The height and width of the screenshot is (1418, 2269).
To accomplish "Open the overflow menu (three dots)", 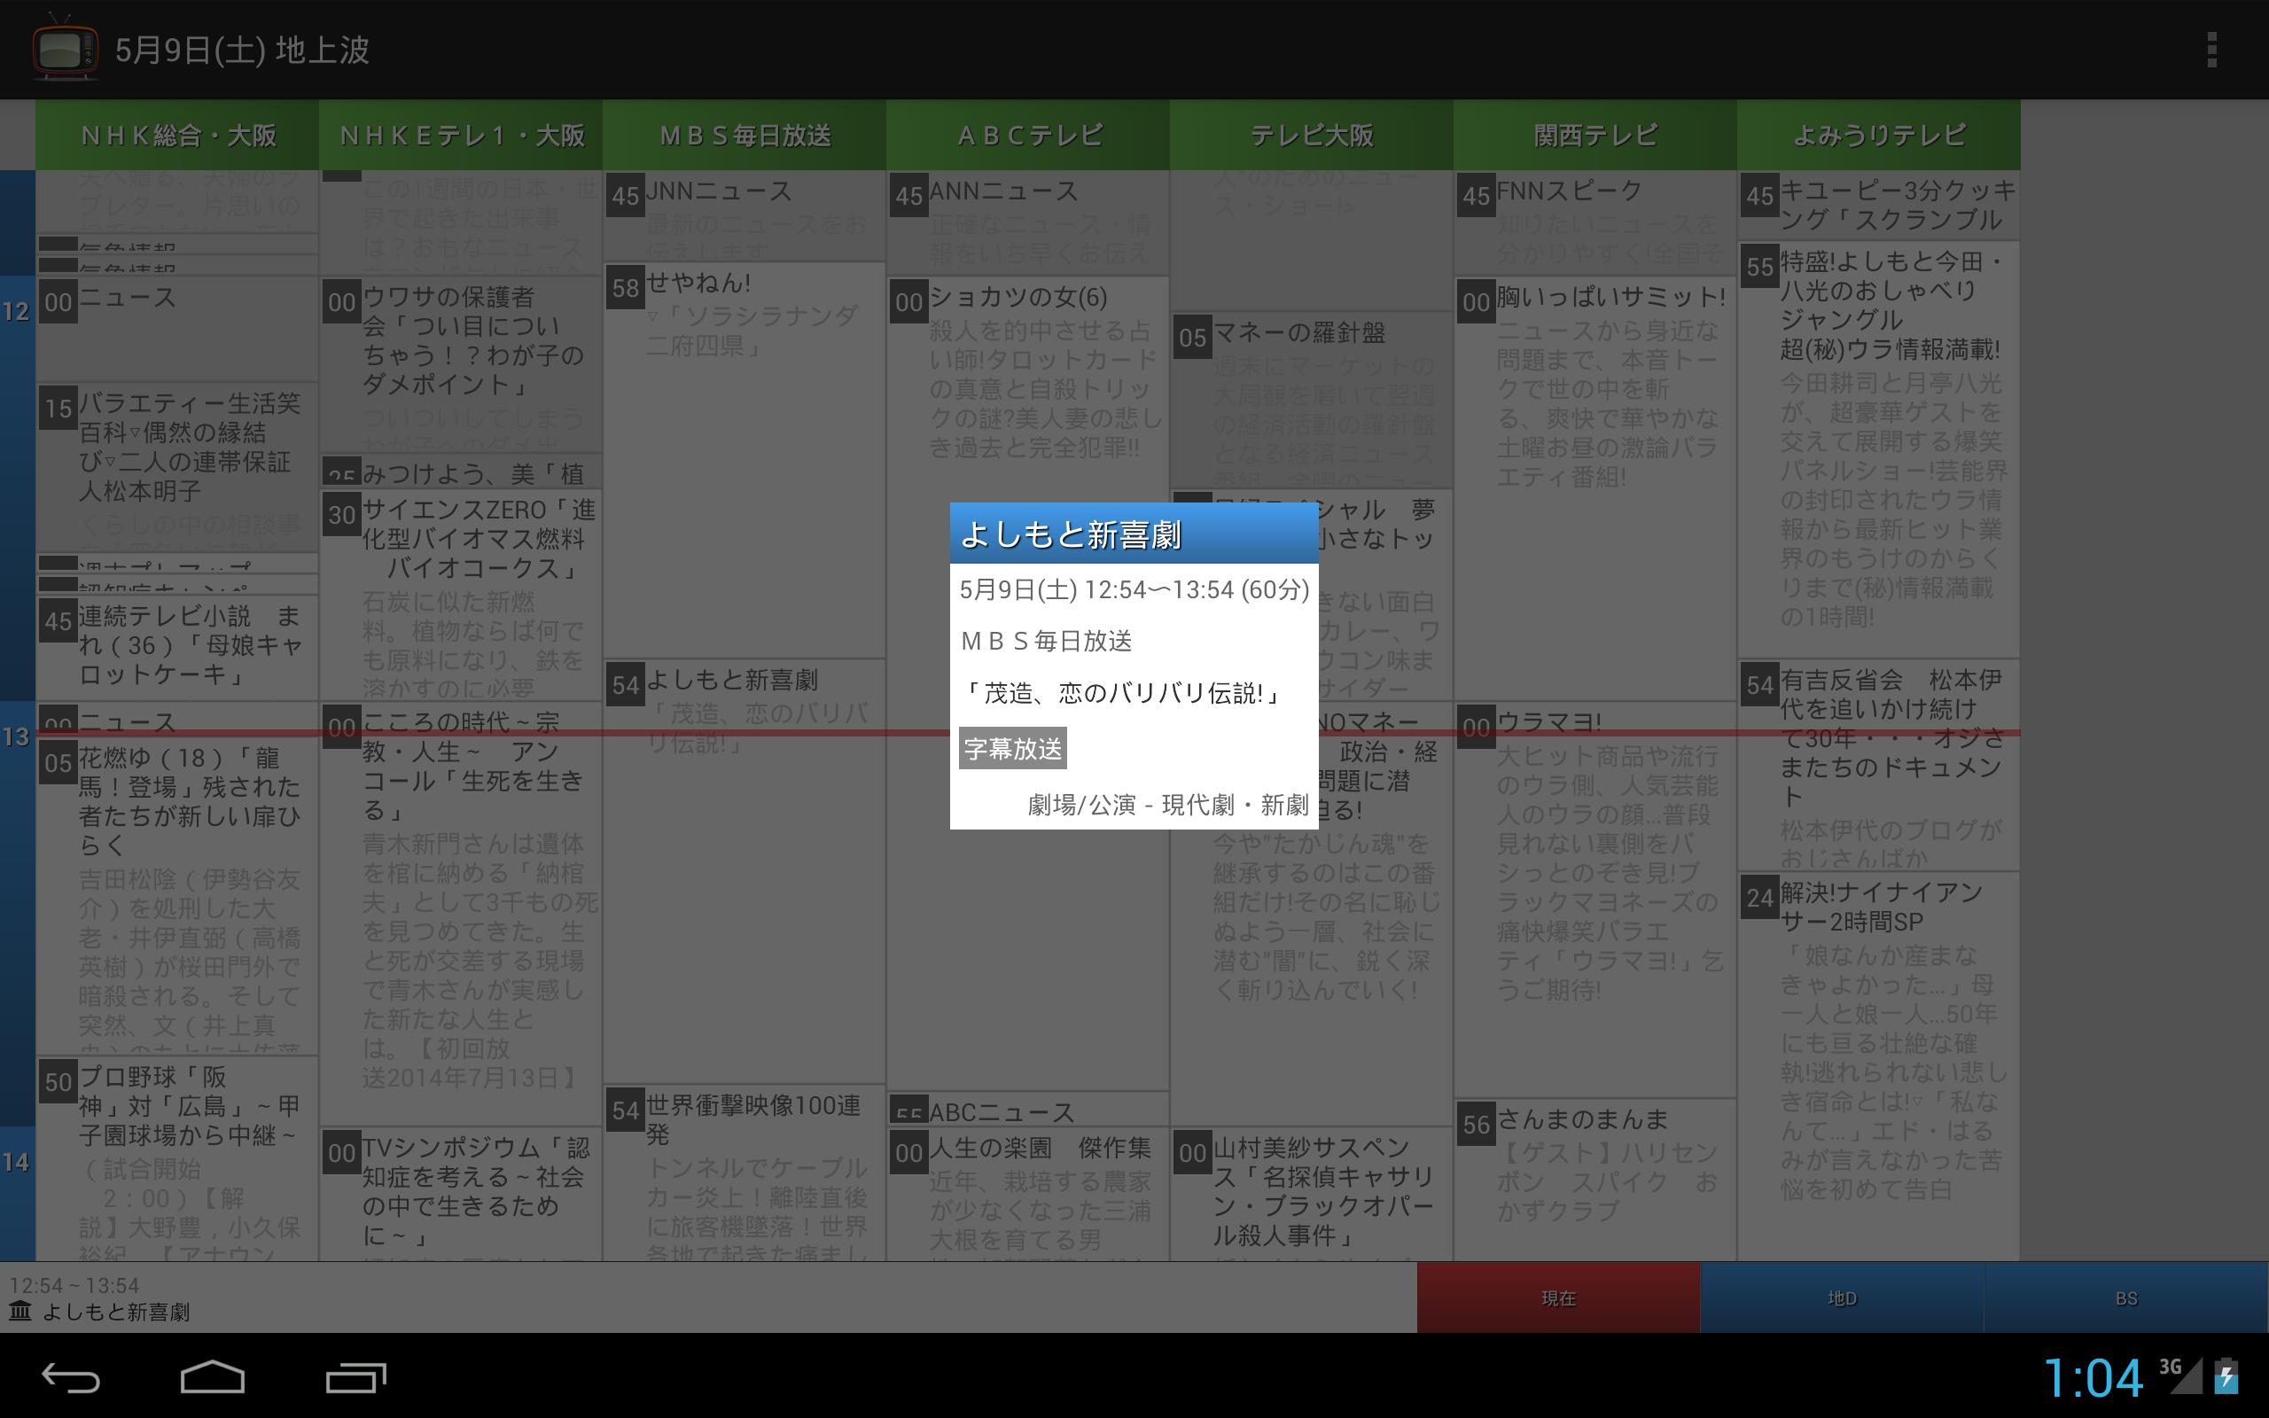I will point(2211,50).
